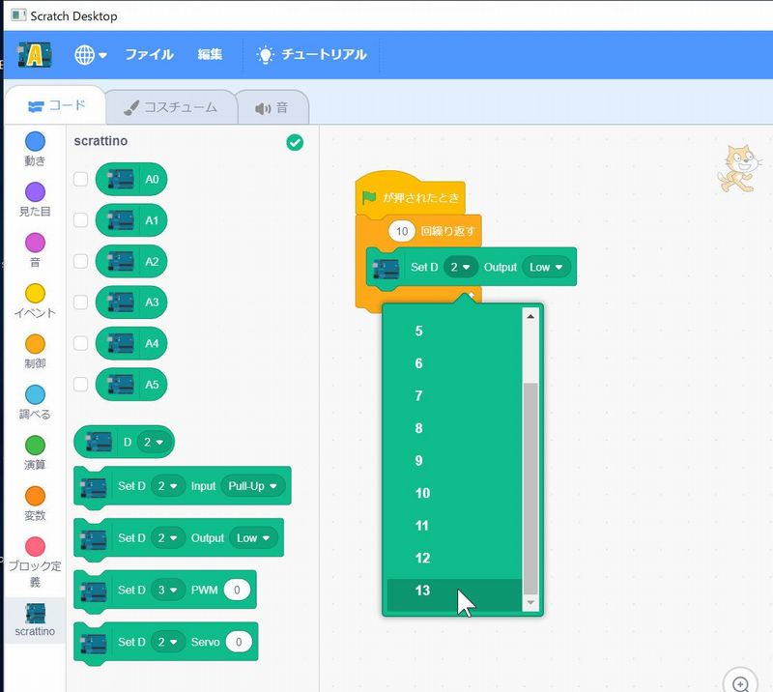The width and height of the screenshot is (773, 692).
Task: Check the A5 reporter checkbox
Action: click(x=81, y=384)
